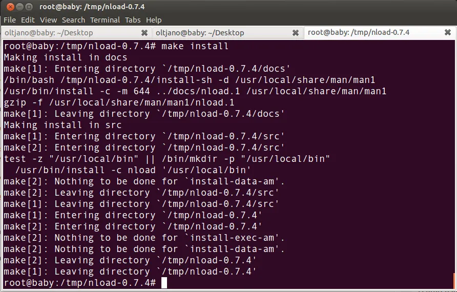Click the '/usr/bin/install -c -m 644' line

pyautogui.click(x=195, y=91)
